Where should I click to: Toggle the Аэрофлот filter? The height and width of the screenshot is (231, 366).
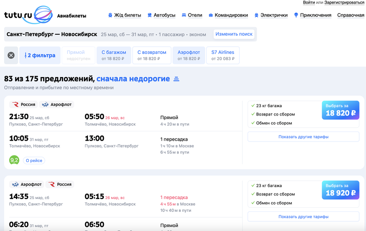[x=188, y=55]
